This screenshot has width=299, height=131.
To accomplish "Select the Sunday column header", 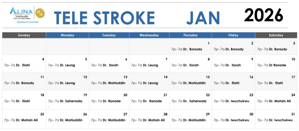I will click(x=24, y=35).
